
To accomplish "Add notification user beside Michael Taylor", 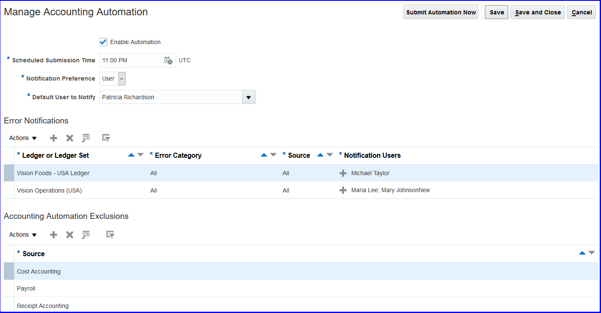I will [x=343, y=173].
